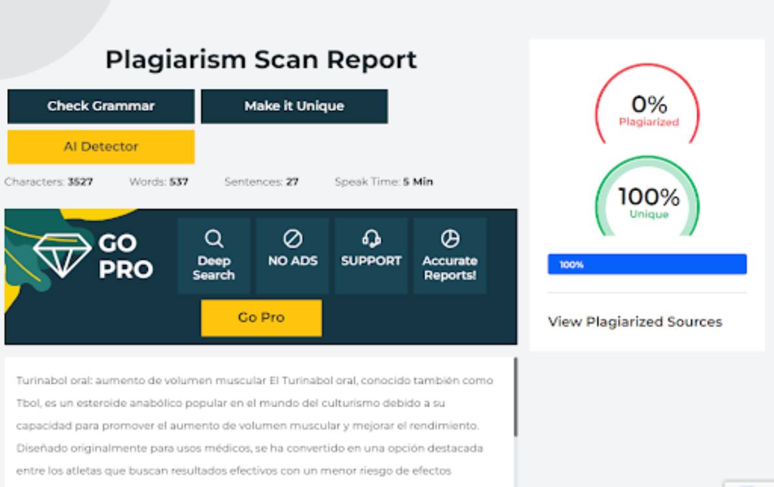Click the Characters: 3527 count
This screenshot has height=487, width=774.
pos(49,182)
